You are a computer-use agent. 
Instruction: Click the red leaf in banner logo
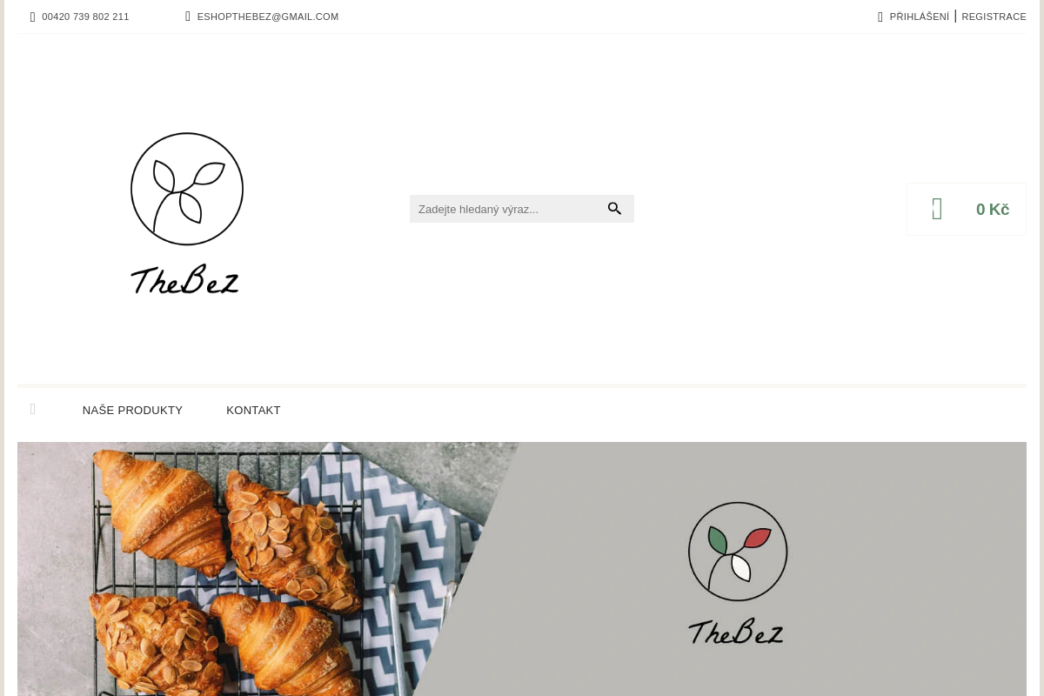pyautogui.click(x=757, y=538)
